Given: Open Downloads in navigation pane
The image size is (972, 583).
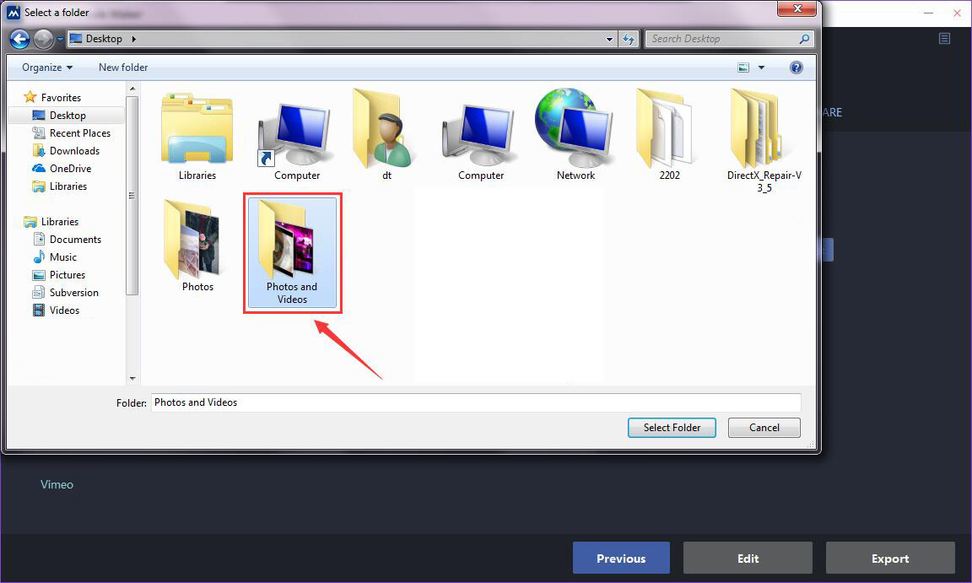Looking at the screenshot, I should point(74,151).
